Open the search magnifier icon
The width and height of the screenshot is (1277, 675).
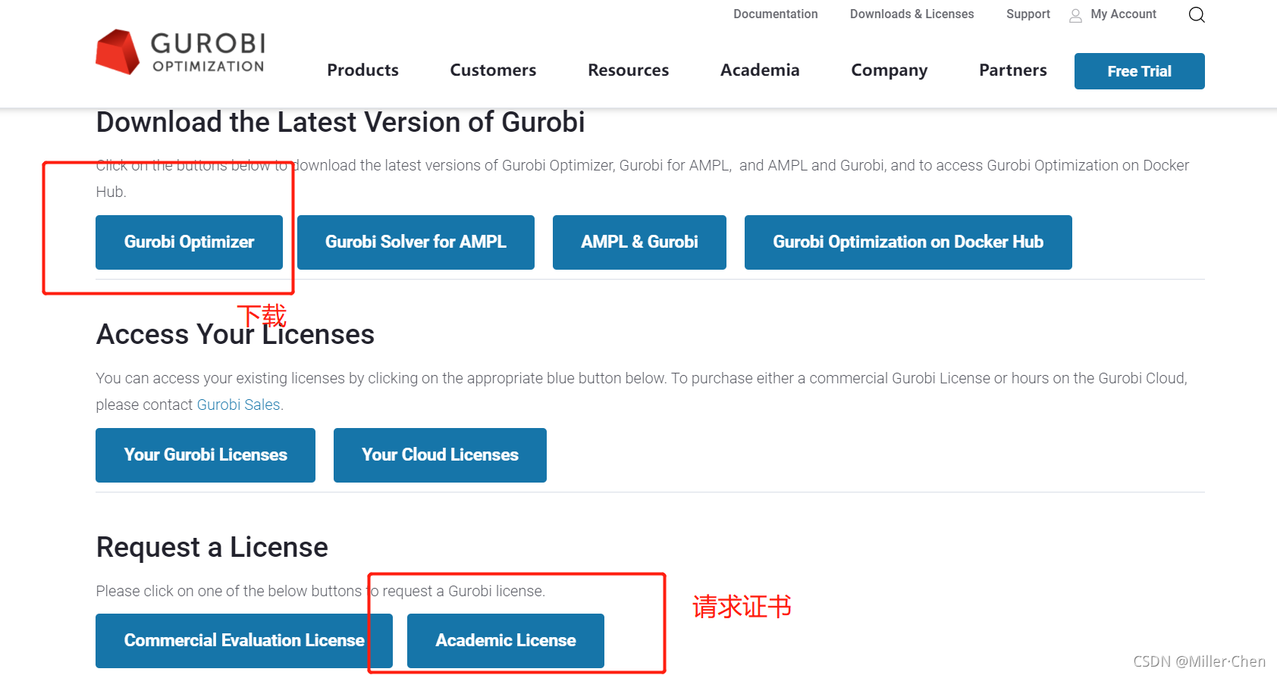click(x=1197, y=14)
